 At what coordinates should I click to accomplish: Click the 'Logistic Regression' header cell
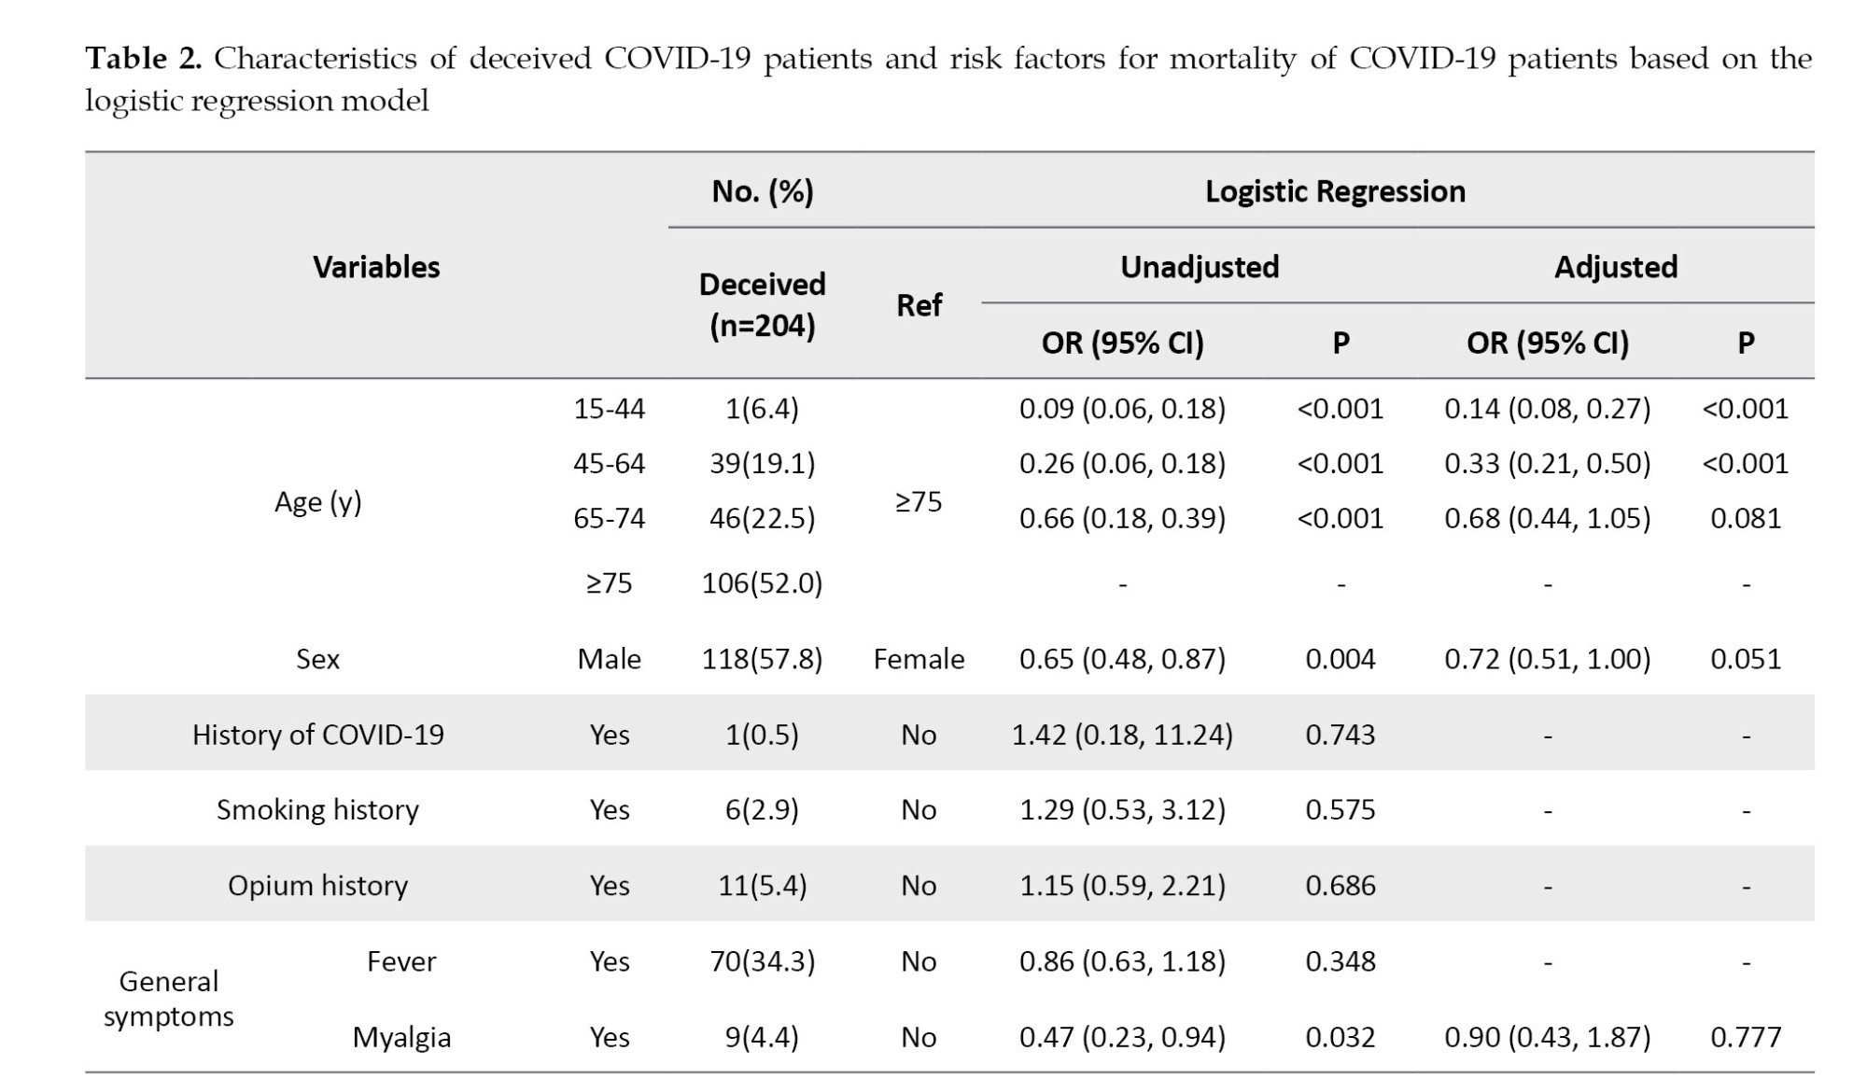[1335, 191]
